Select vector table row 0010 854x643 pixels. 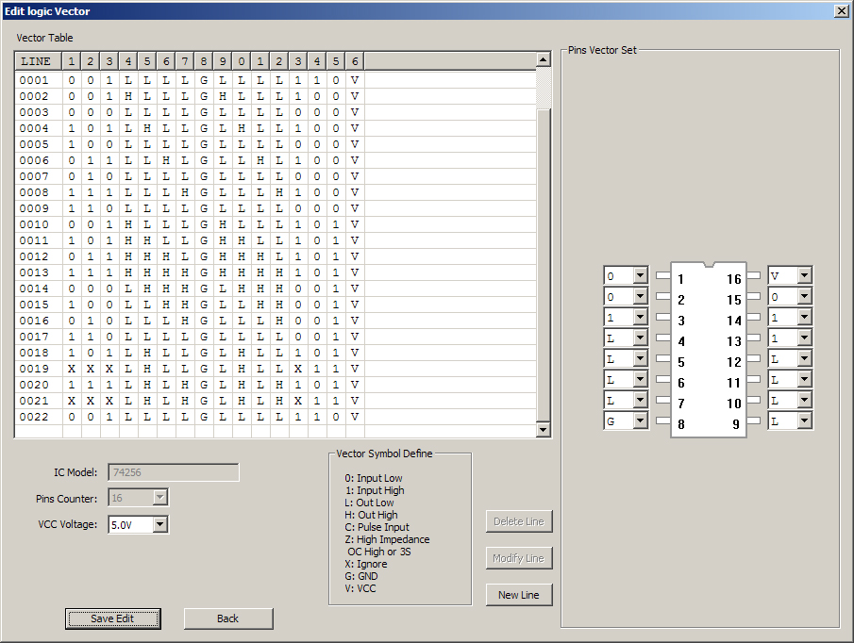point(35,224)
